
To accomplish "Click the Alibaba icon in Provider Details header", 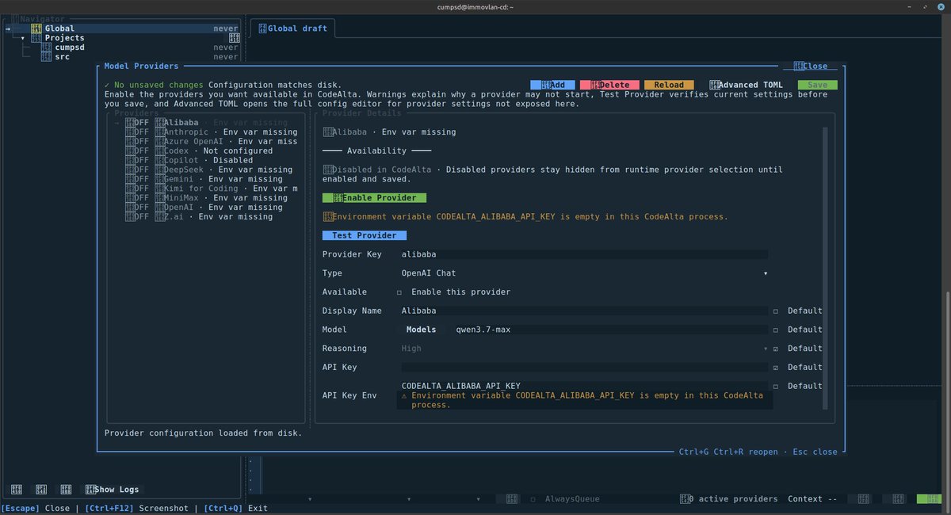I will [x=327, y=132].
